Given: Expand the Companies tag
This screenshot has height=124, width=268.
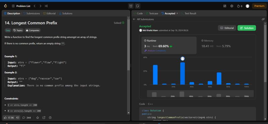Looking at the screenshot, I should pos(32,30).
